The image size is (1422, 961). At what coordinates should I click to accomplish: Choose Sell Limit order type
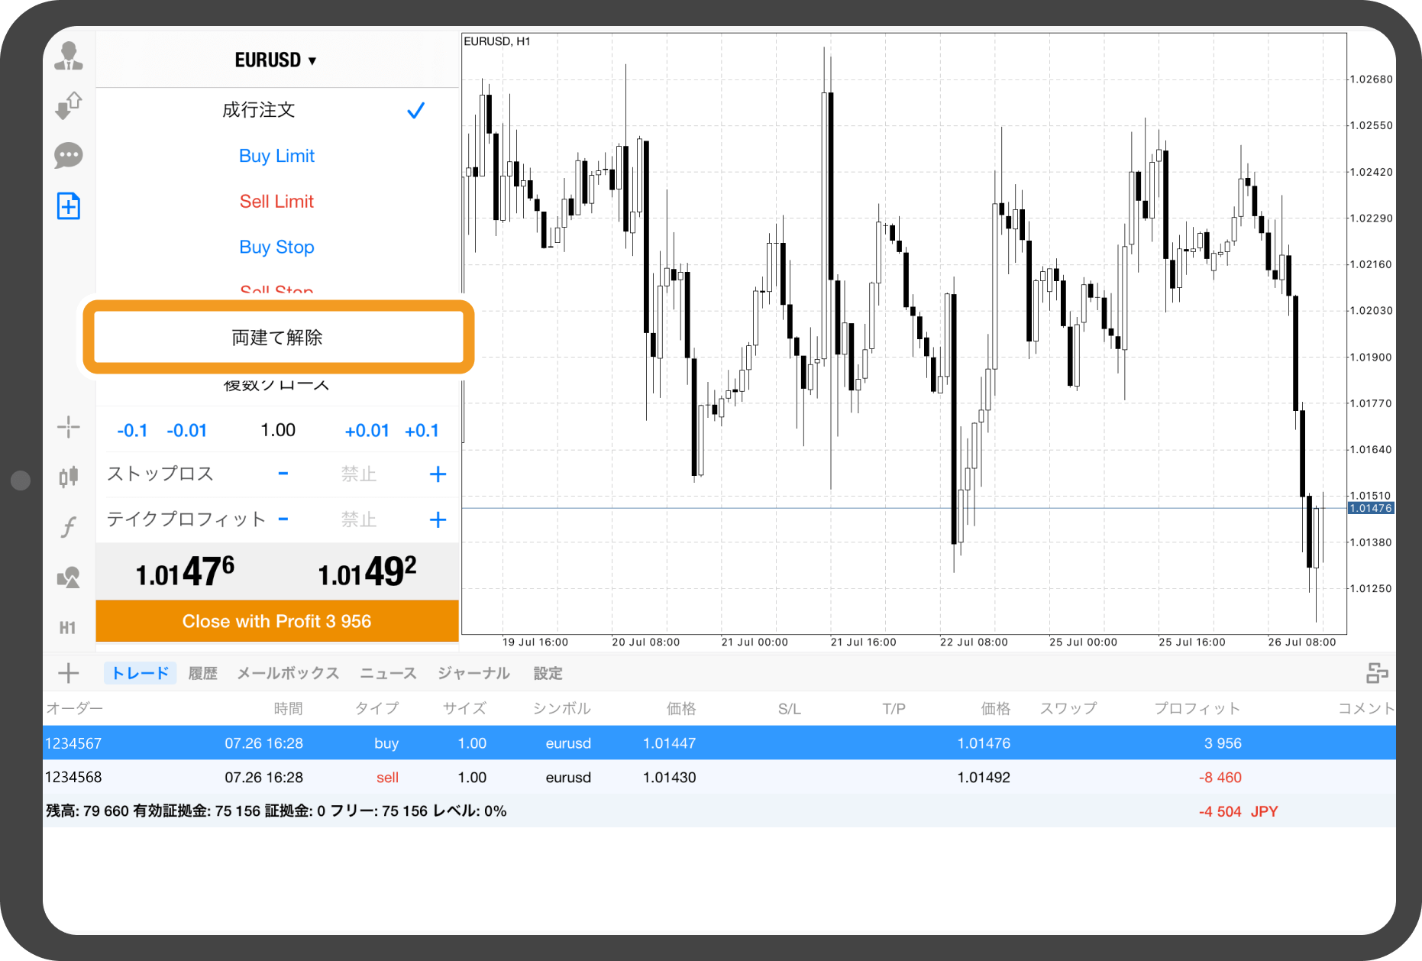(276, 202)
